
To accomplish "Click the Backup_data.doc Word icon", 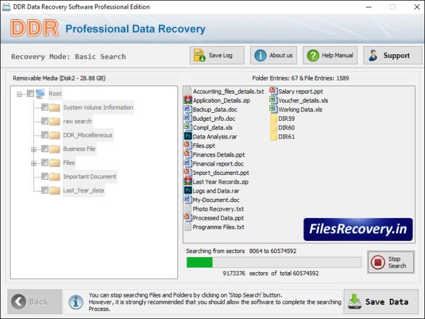I will pyautogui.click(x=188, y=109).
